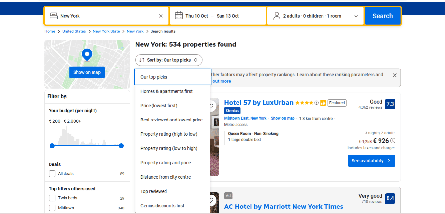Open the 'out more' ranking link
Viewport: 445px width, 214px height.
222,81
